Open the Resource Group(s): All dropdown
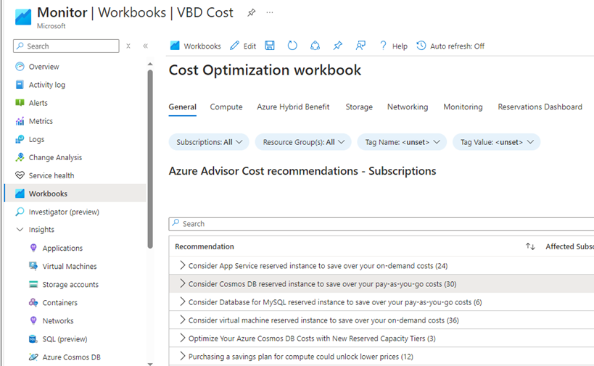This screenshot has height=366, width=594. tap(303, 142)
